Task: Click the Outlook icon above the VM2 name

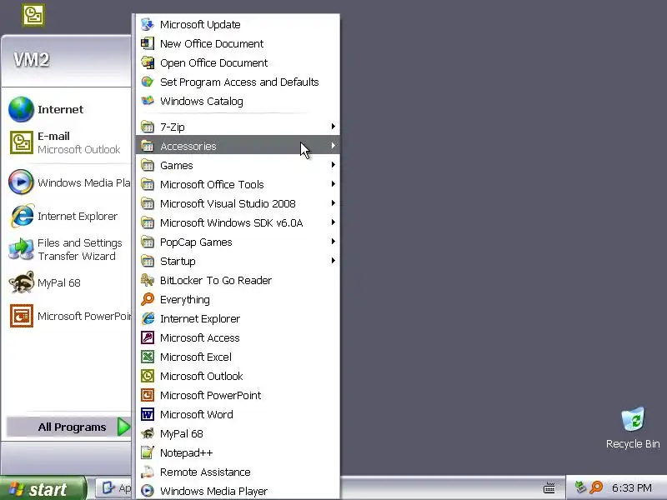Action: click(x=33, y=15)
